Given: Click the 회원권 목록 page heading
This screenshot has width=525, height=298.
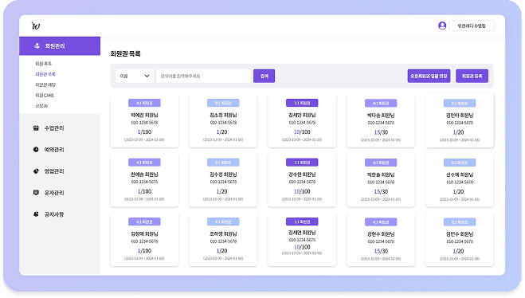Looking at the screenshot, I should click(x=125, y=53).
